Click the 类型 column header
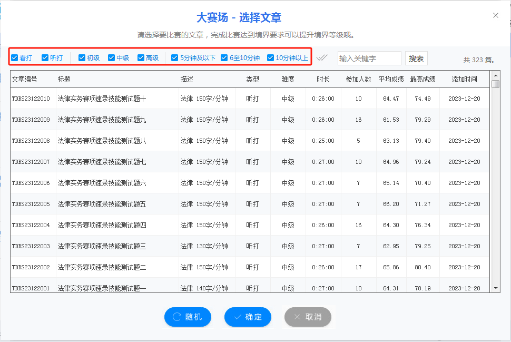This screenshot has height=342, width=511. tap(252, 79)
